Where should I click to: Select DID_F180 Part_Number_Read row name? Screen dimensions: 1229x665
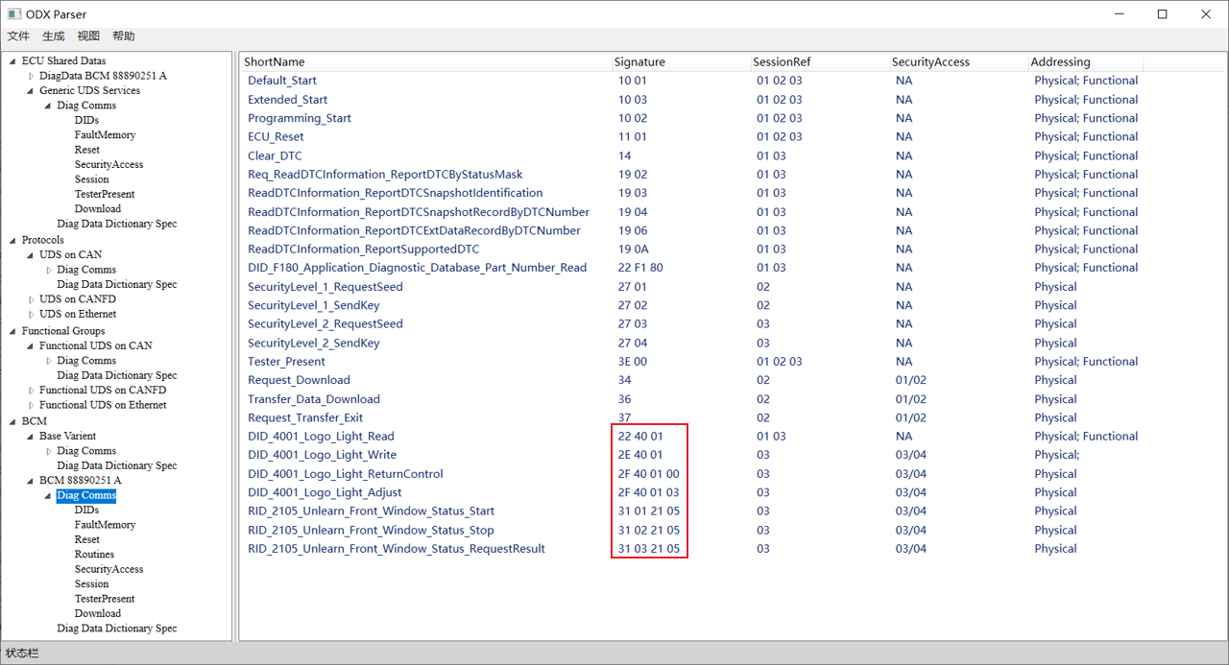(x=417, y=268)
